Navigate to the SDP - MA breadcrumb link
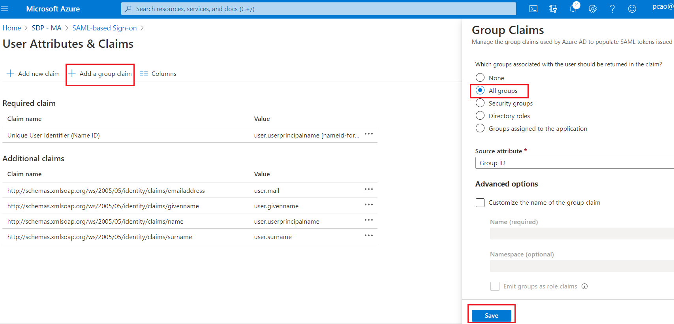The height and width of the screenshot is (324, 674). tap(47, 28)
